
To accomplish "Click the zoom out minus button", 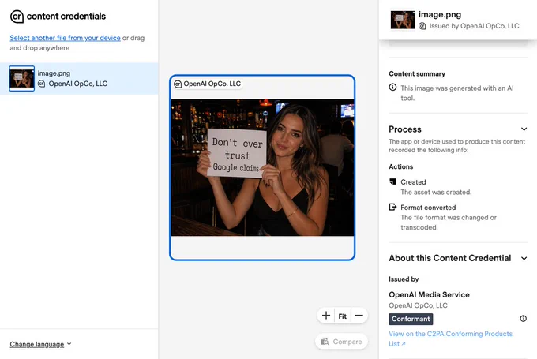I will click(x=359, y=316).
